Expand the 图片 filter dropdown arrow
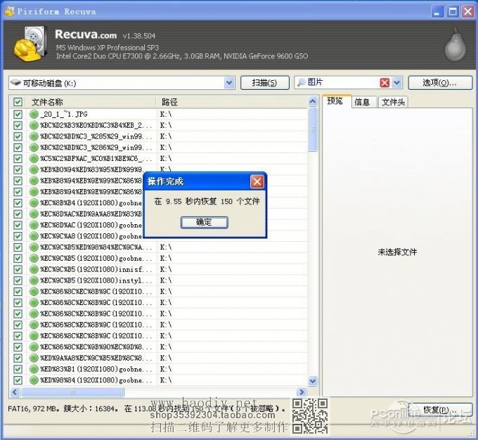This screenshot has height=440, width=478. point(397,83)
